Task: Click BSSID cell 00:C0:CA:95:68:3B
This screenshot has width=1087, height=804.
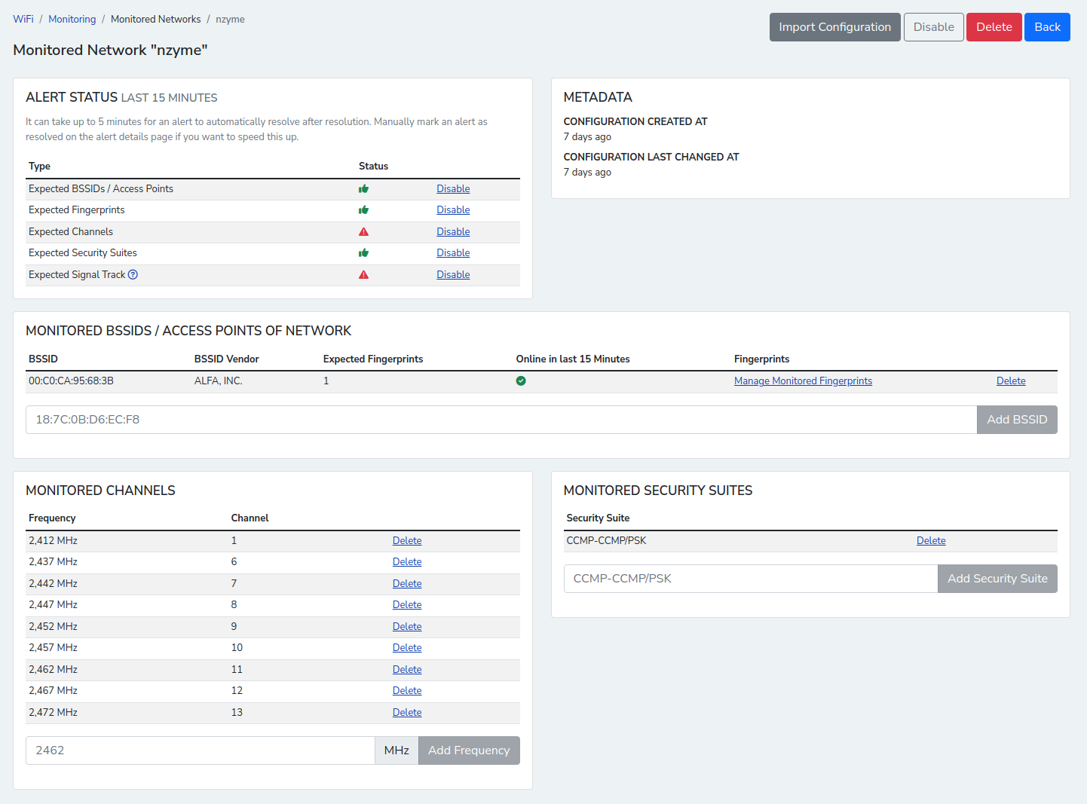Action: click(x=71, y=381)
